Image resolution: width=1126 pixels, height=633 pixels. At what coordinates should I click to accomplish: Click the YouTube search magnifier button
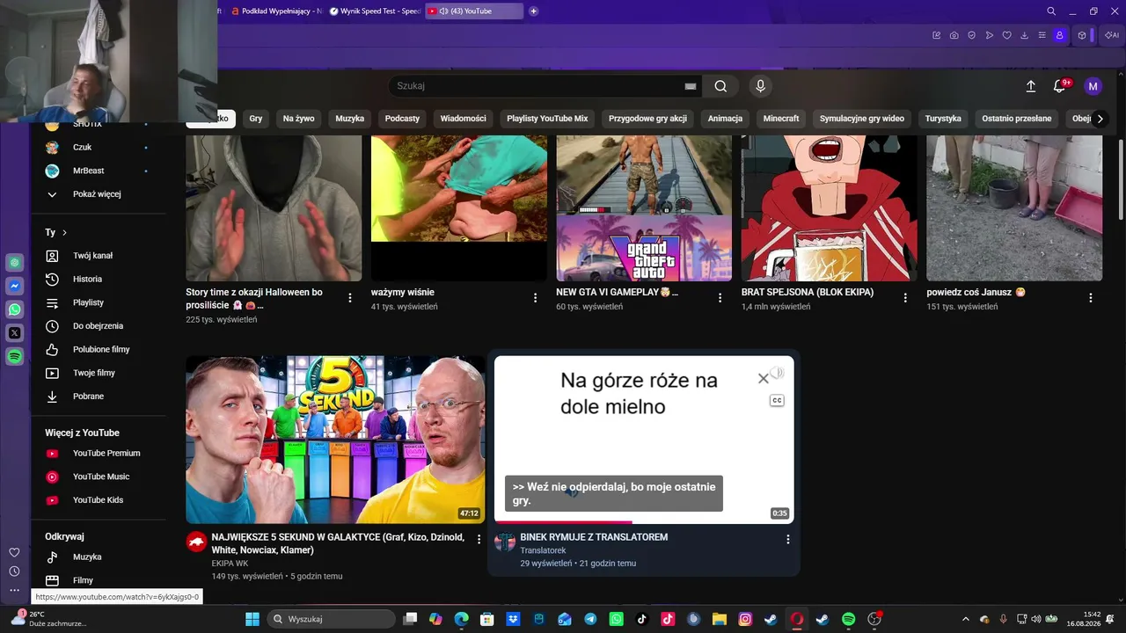pyautogui.click(x=720, y=86)
